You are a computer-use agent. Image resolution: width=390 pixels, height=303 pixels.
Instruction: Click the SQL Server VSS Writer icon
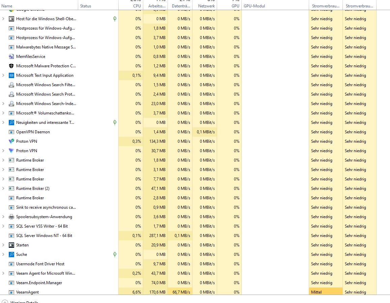click(11, 226)
